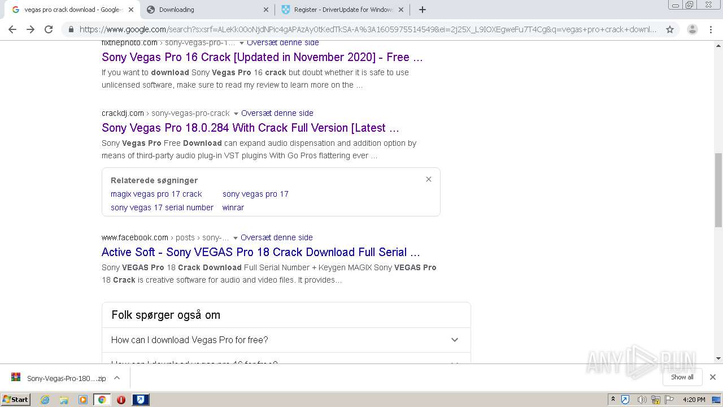
Task: Select Chrome taskbar button
Action: pyautogui.click(x=102, y=400)
